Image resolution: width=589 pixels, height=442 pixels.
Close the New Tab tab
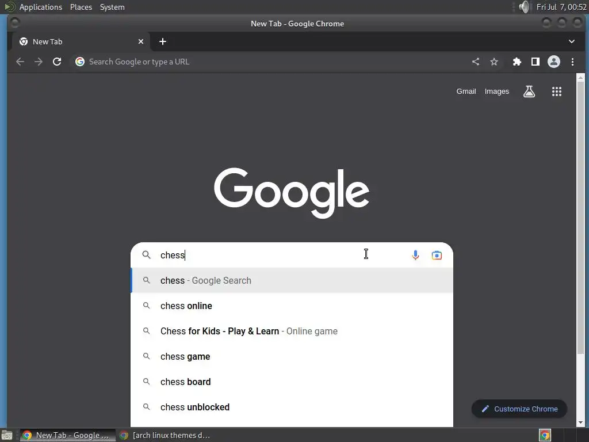141,41
